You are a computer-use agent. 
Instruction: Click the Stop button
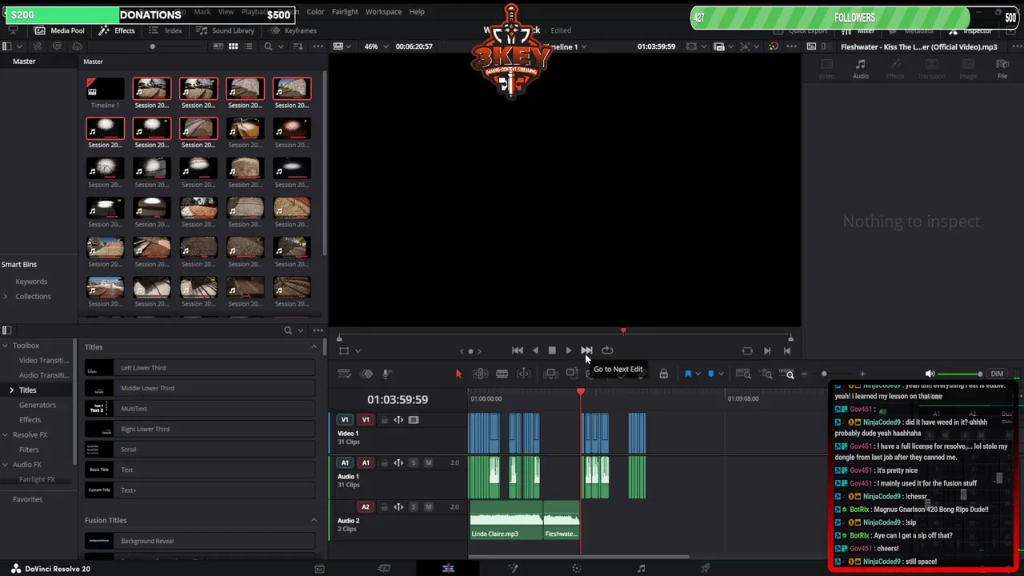[552, 350]
